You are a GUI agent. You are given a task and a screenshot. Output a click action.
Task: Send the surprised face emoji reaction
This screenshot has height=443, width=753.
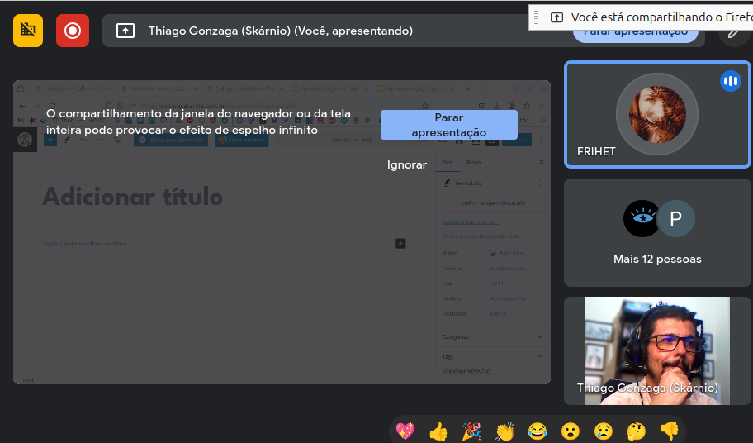pyautogui.click(x=571, y=431)
